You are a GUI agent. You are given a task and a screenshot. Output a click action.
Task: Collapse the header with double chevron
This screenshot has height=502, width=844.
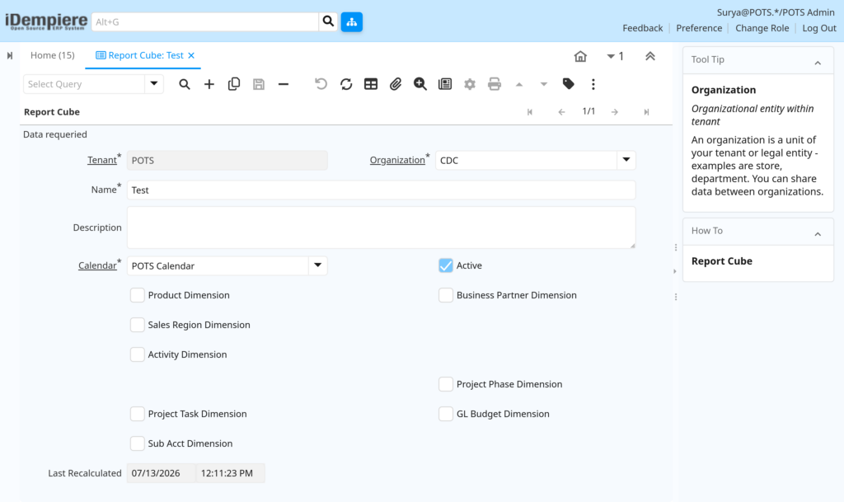click(650, 56)
